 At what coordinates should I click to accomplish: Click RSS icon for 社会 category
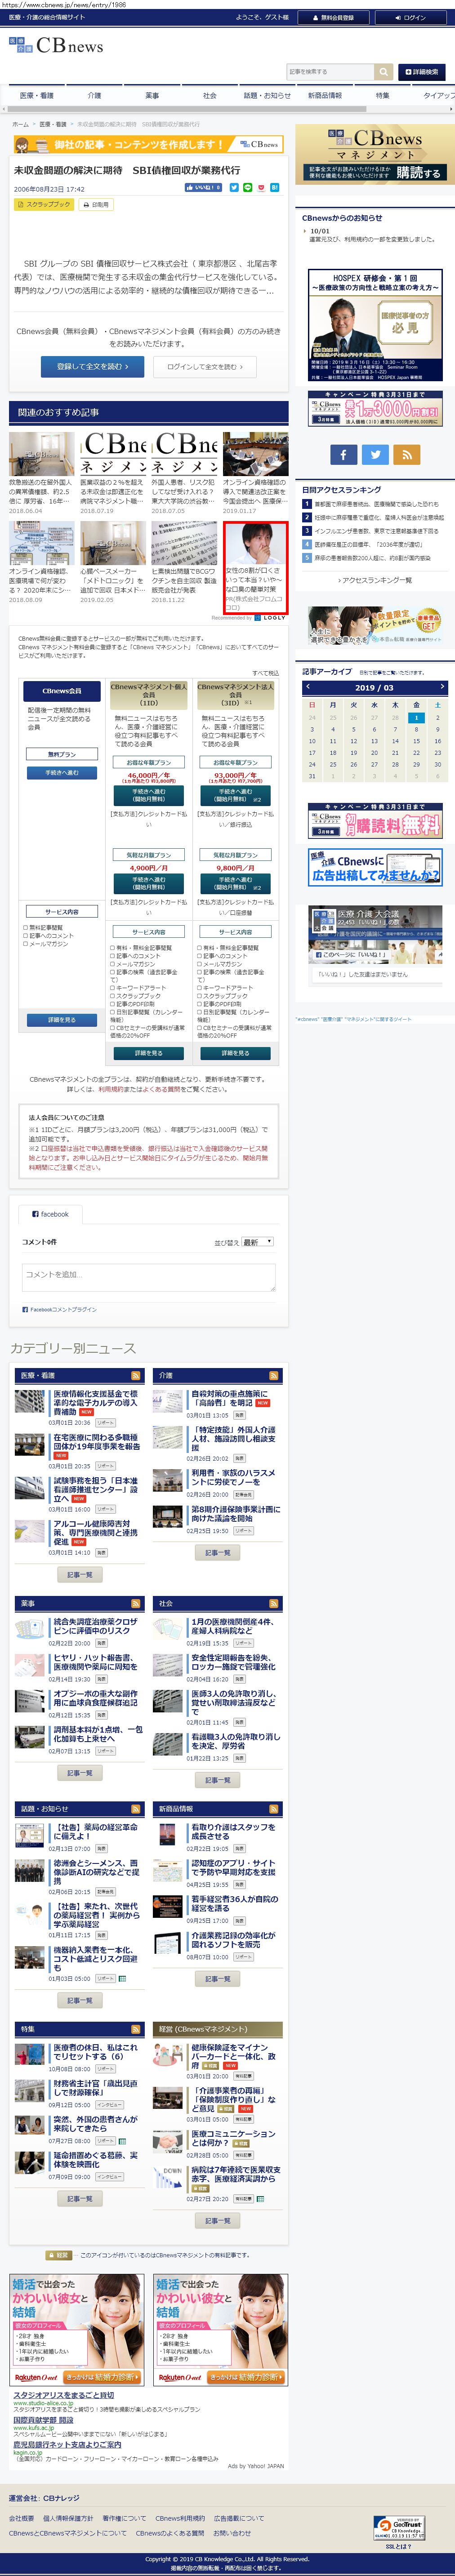coord(274,1604)
